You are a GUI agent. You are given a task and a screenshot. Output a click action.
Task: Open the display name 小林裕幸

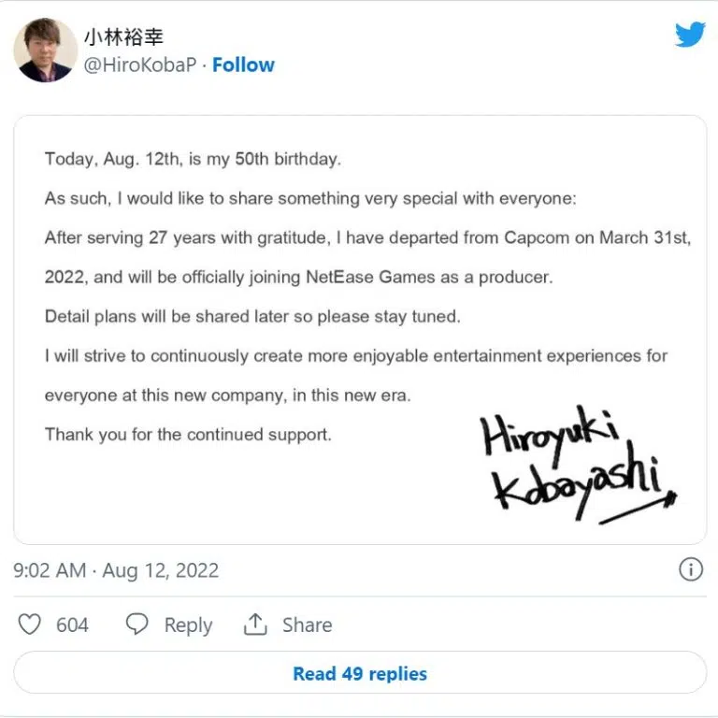tap(123, 37)
